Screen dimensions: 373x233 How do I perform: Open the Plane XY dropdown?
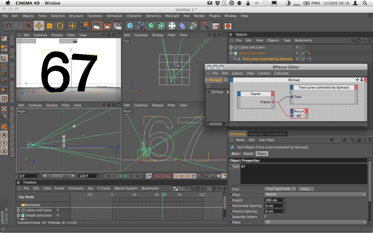coord(316,222)
